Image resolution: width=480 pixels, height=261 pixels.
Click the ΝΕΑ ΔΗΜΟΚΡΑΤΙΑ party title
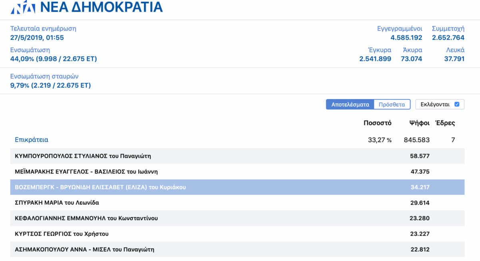(x=102, y=7)
